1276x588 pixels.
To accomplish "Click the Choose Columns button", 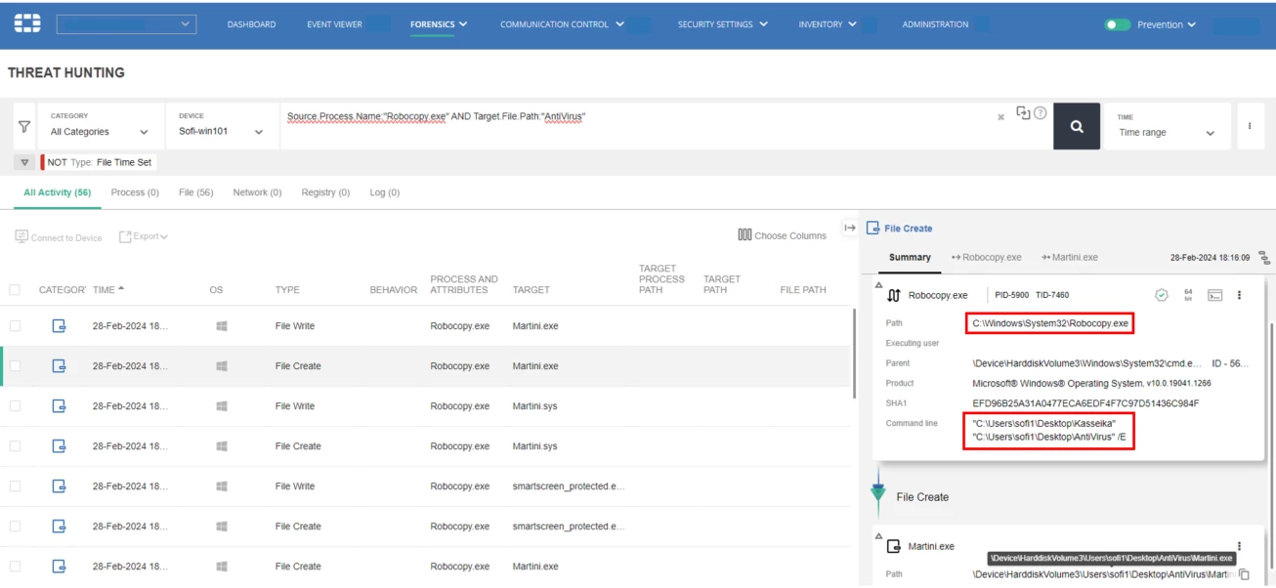I will click(x=783, y=235).
